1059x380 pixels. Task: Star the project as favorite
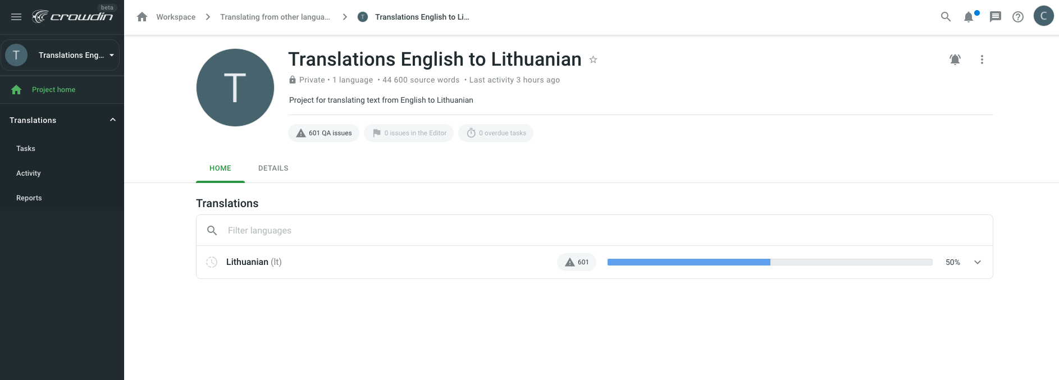(593, 59)
